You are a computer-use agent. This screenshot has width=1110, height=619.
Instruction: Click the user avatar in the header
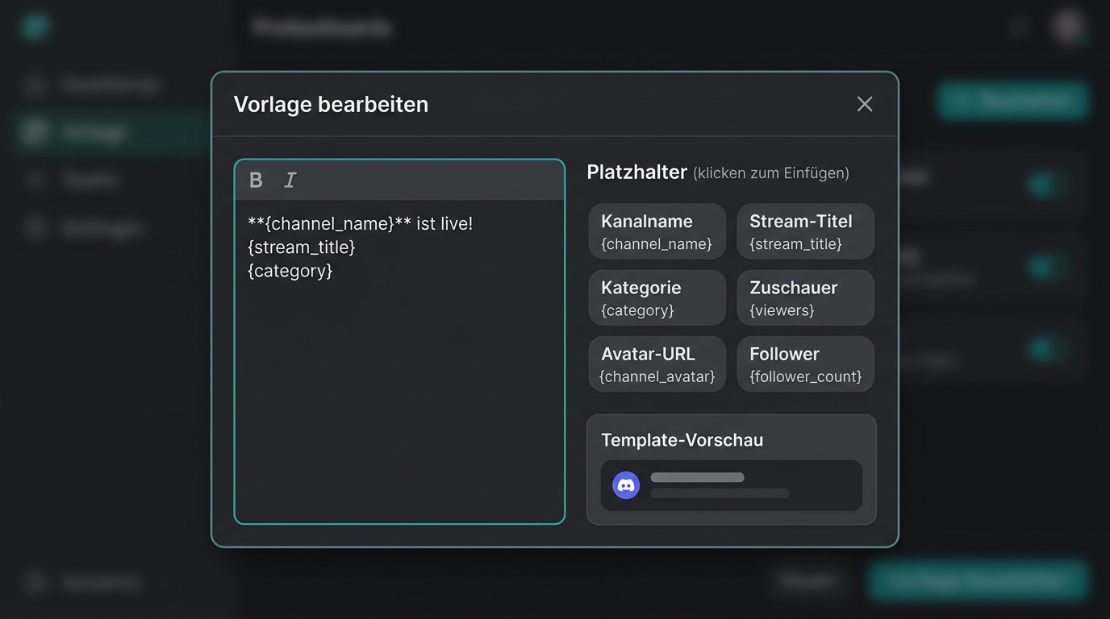point(1066,27)
